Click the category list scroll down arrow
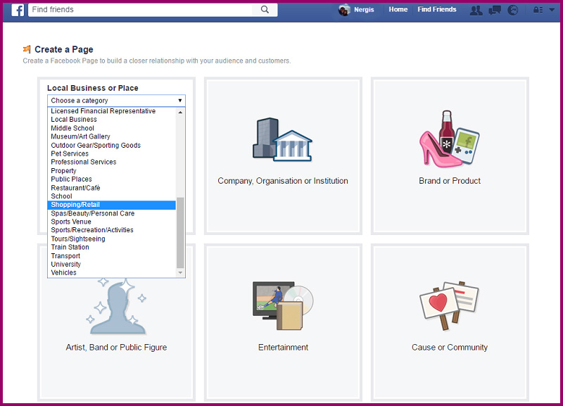Screen dimensions: 563x406 coord(180,273)
